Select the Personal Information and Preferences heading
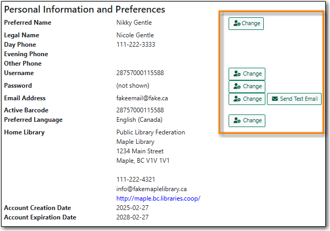 [x=85, y=9]
